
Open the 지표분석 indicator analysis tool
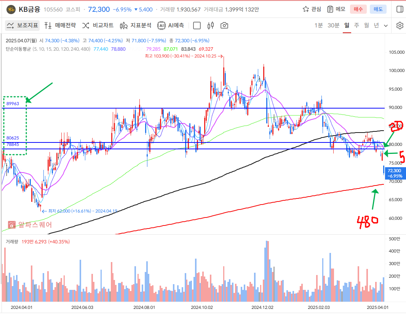pyautogui.click(x=136, y=26)
